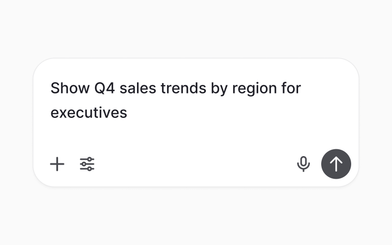Click the gap between plus and sliders icons

tap(72, 164)
